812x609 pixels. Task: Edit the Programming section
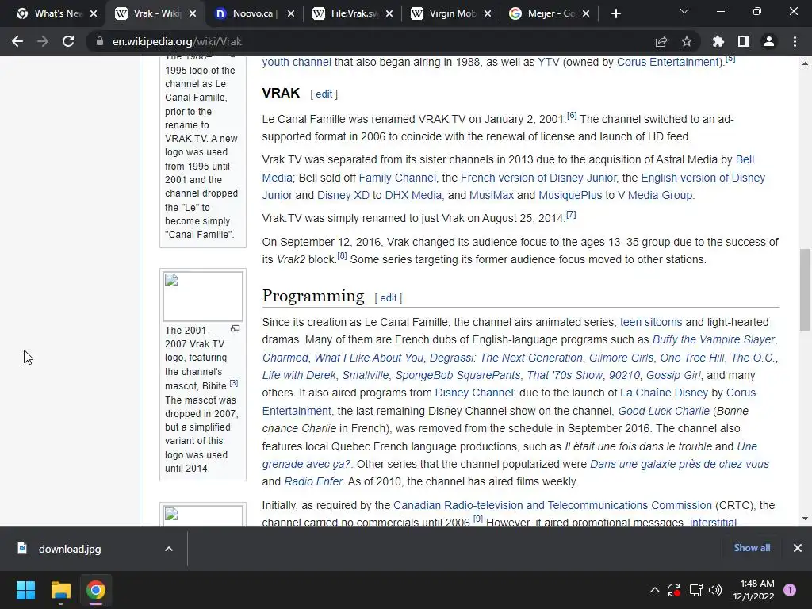coord(389,298)
